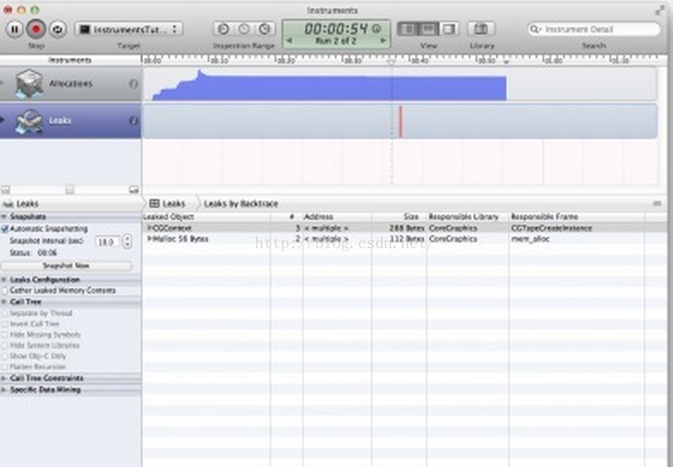The height and width of the screenshot is (467, 673).
Task: Sort by Responsible Library column header
Action: [468, 216]
